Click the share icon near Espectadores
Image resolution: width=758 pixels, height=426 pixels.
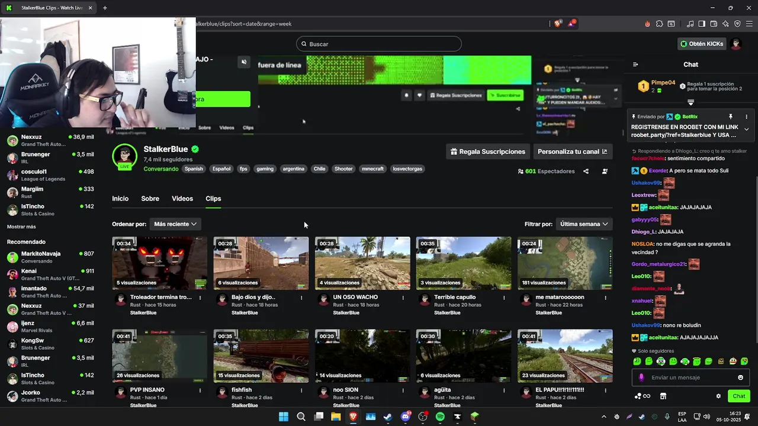pyautogui.click(x=586, y=171)
